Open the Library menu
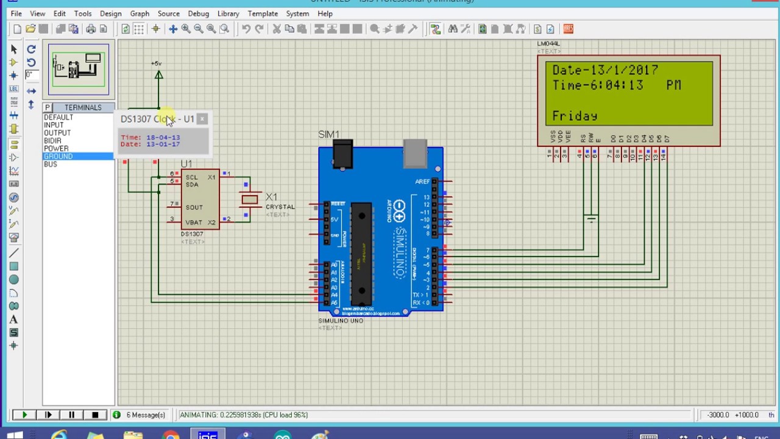This screenshot has height=439, width=780. 228,13
